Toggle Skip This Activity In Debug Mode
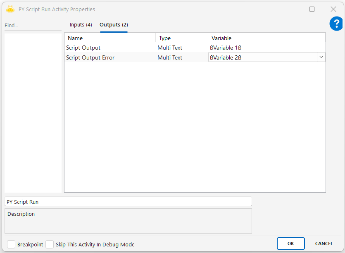 point(50,244)
